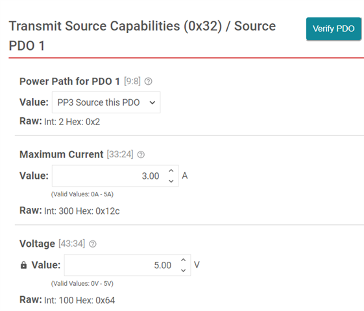Click the Verify PDO button
The width and height of the screenshot is (364, 311).
point(334,29)
